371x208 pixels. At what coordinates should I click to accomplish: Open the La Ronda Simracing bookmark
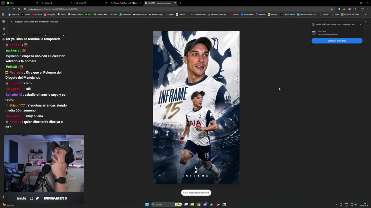click(x=218, y=14)
